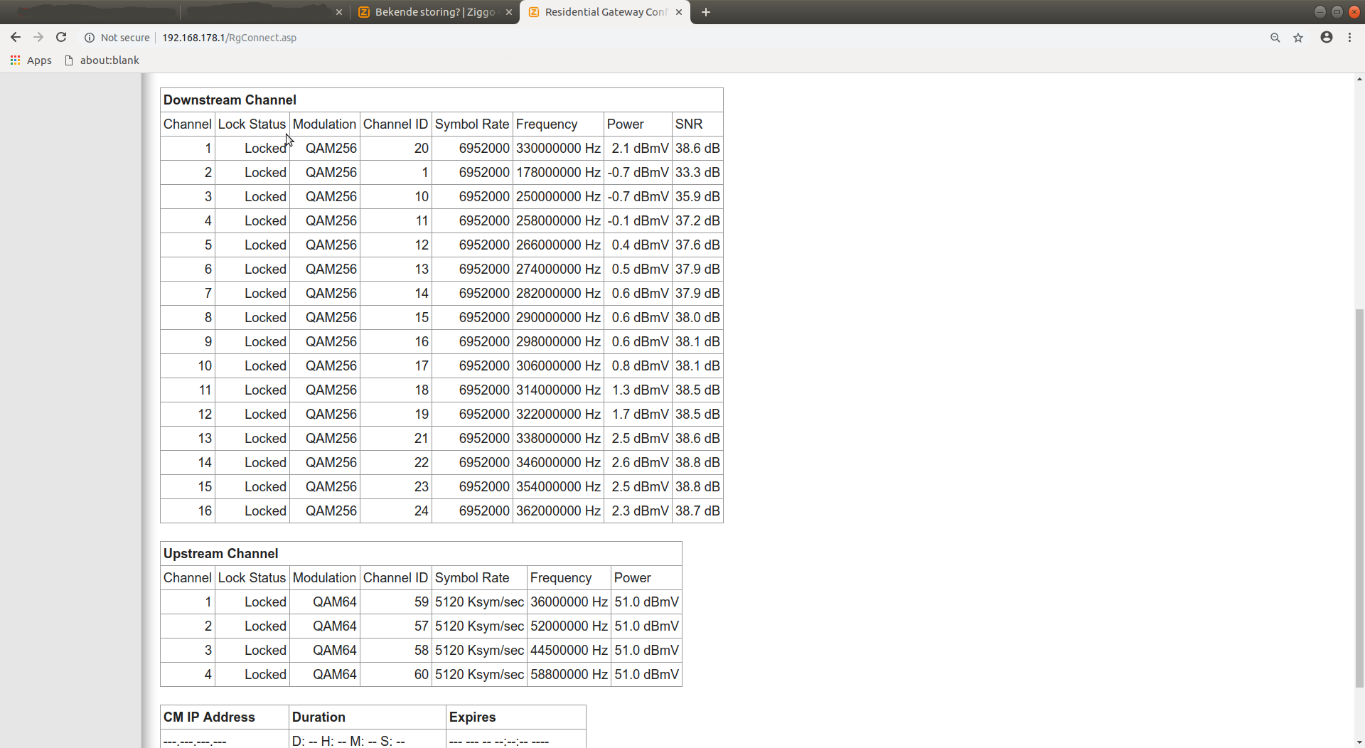Viewport: 1365px width, 748px height.
Task: Select the 2.6 dBmV power value
Action: pyautogui.click(x=638, y=463)
